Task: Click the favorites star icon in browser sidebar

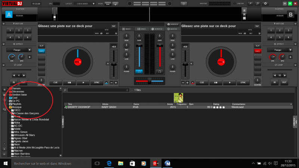Action: pyautogui.click(x=4, y=90)
